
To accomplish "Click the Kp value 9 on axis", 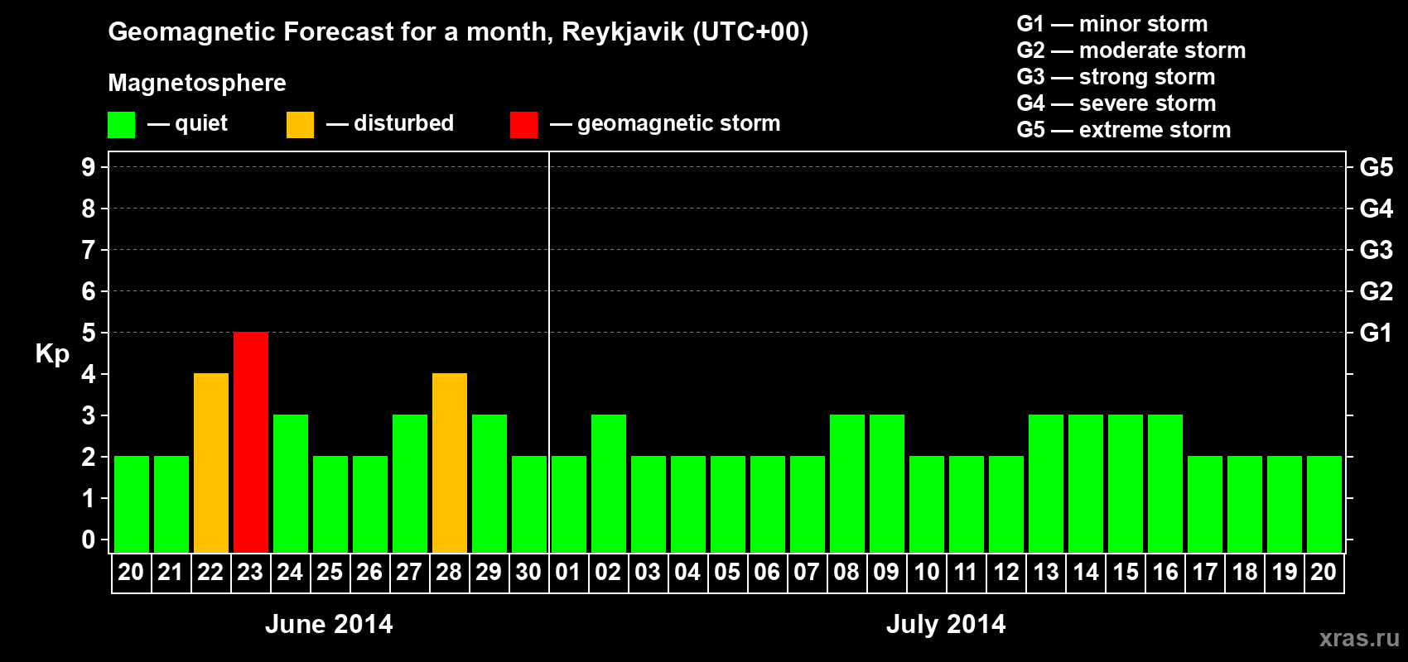I will coord(89,167).
